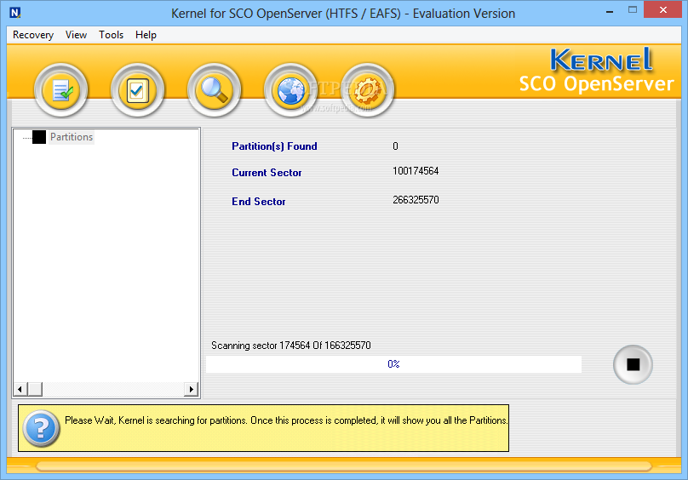The image size is (688, 480).
Task: Click the right scroll arrow in partitions panel
Action: pos(192,389)
